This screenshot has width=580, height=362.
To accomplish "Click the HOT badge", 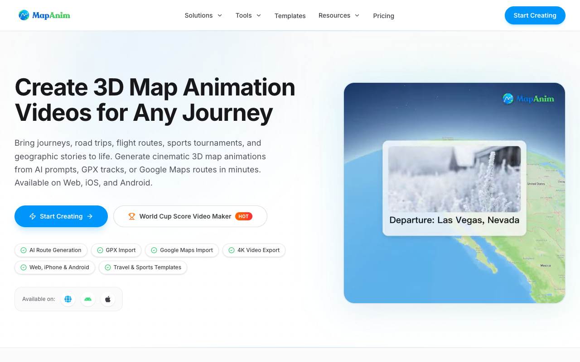I will 244,216.
